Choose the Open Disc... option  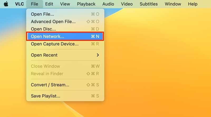[43, 29]
